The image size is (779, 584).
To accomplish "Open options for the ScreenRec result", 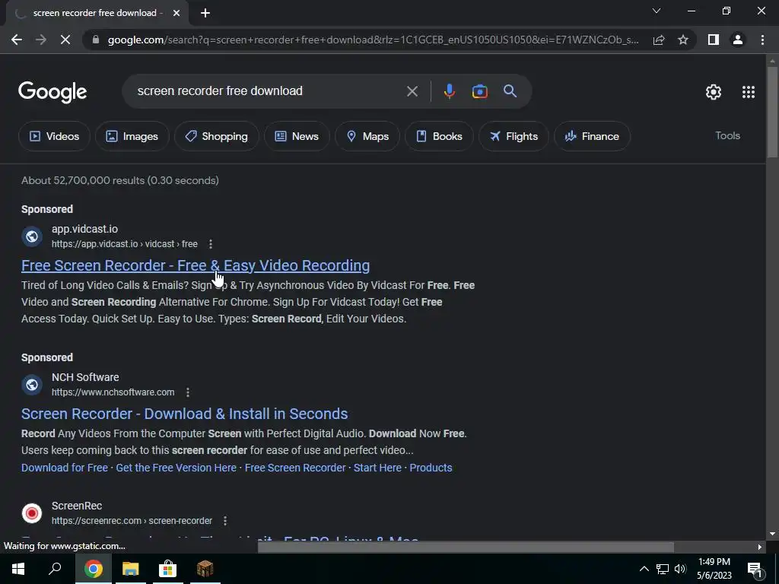I will click(225, 521).
